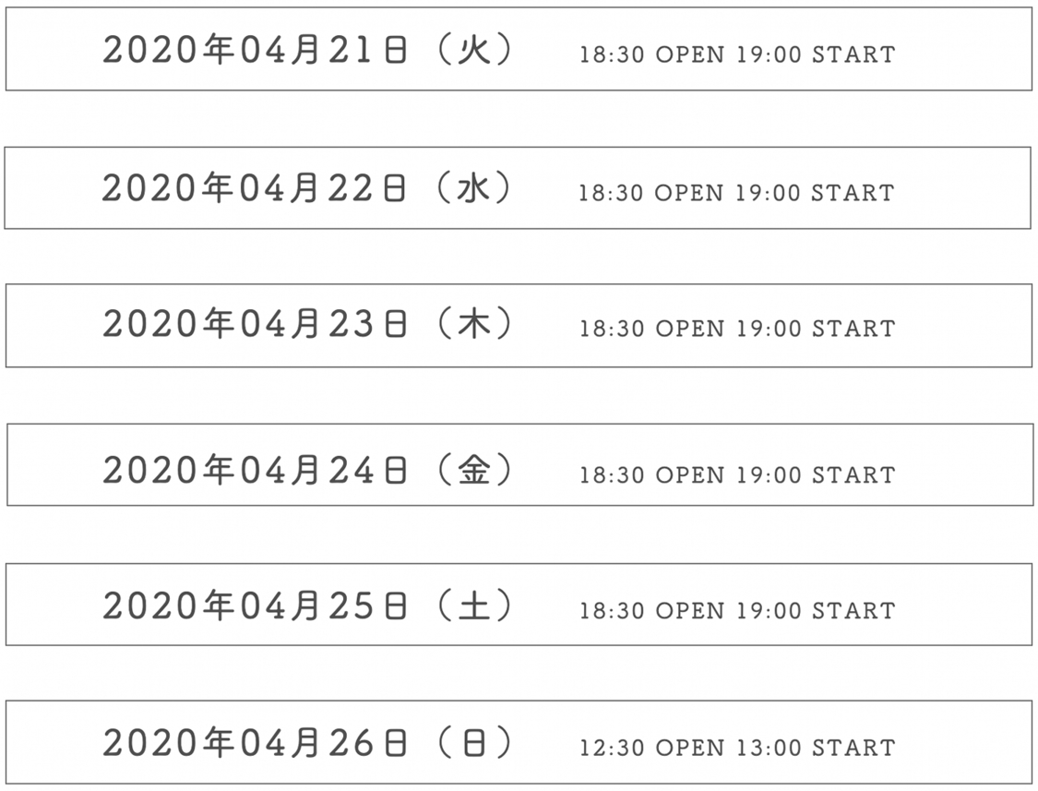Screen dimensions: 1038x791
Task: Choose the 2020年04月26日 date text
Action: [255, 743]
